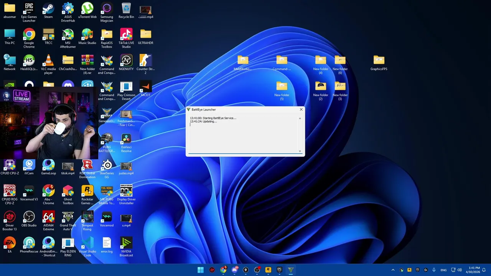Select the Recycle Bin icon

[126, 10]
